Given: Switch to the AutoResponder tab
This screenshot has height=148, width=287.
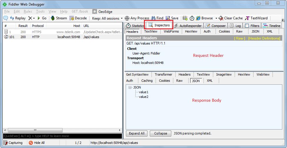Looking at the screenshot, I should pyautogui.click(x=187, y=26).
